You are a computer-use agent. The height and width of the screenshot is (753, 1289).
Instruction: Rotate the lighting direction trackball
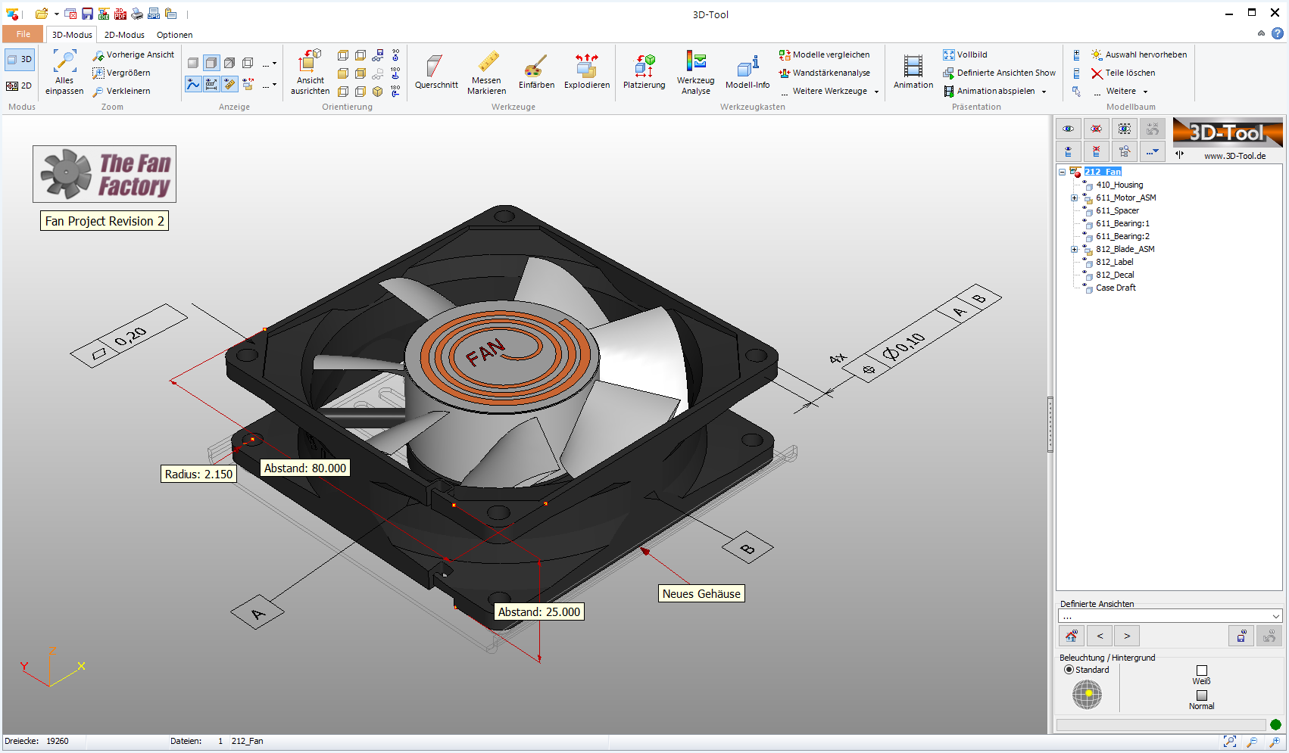(x=1088, y=692)
